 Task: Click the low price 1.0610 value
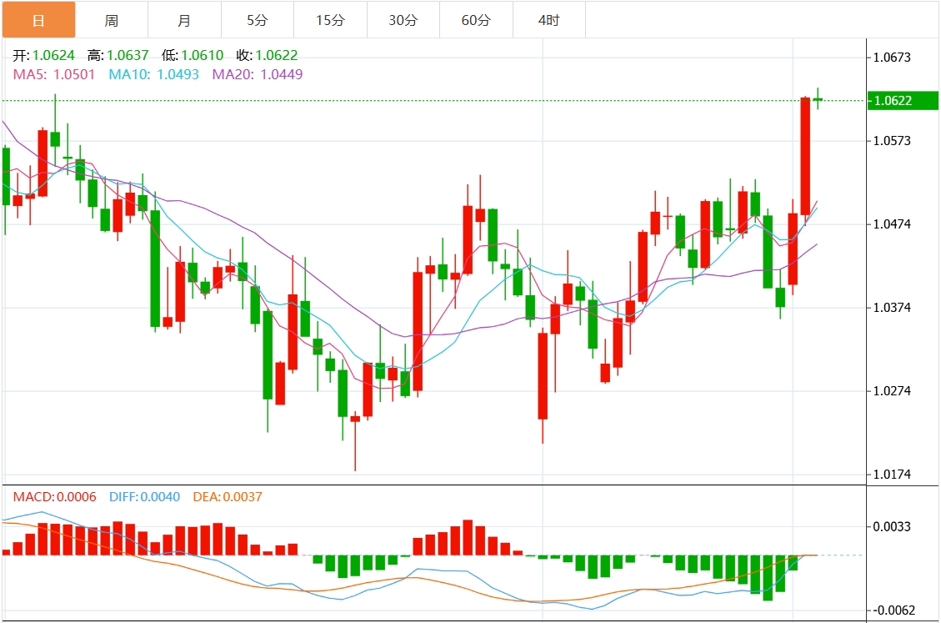(203, 55)
